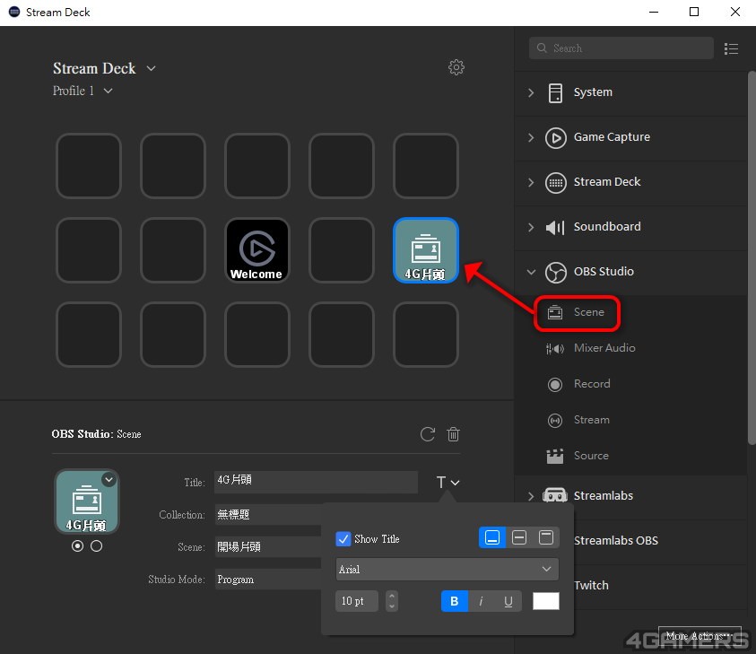Open the Stream Deck preferences gear

pyautogui.click(x=456, y=67)
